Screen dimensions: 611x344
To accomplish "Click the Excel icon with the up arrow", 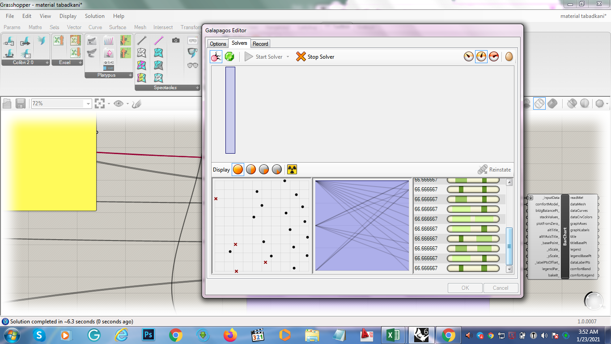I will click(58, 41).
